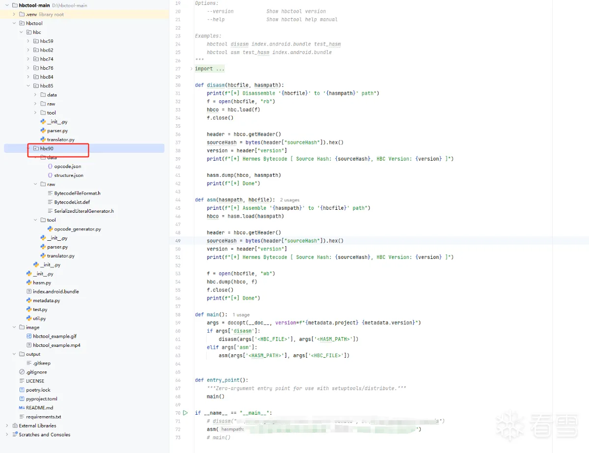Click the icon beside Scratches and Consoles
The height and width of the screenshot is (453, 589).
point(15,434)
